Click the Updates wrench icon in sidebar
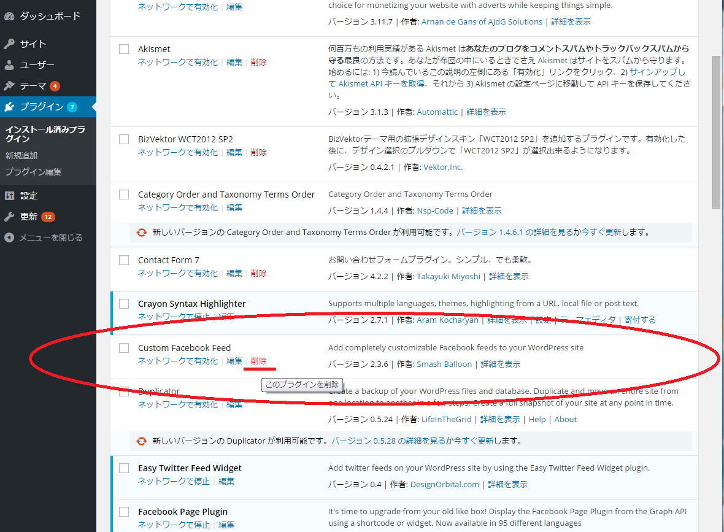The image size is (724, 532). [9, 217]
